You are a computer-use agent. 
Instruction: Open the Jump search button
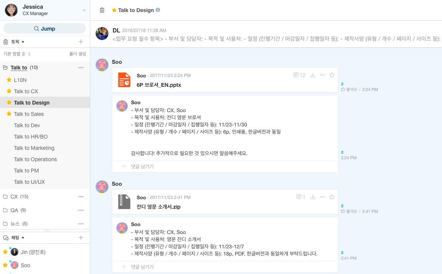point(45,28)
